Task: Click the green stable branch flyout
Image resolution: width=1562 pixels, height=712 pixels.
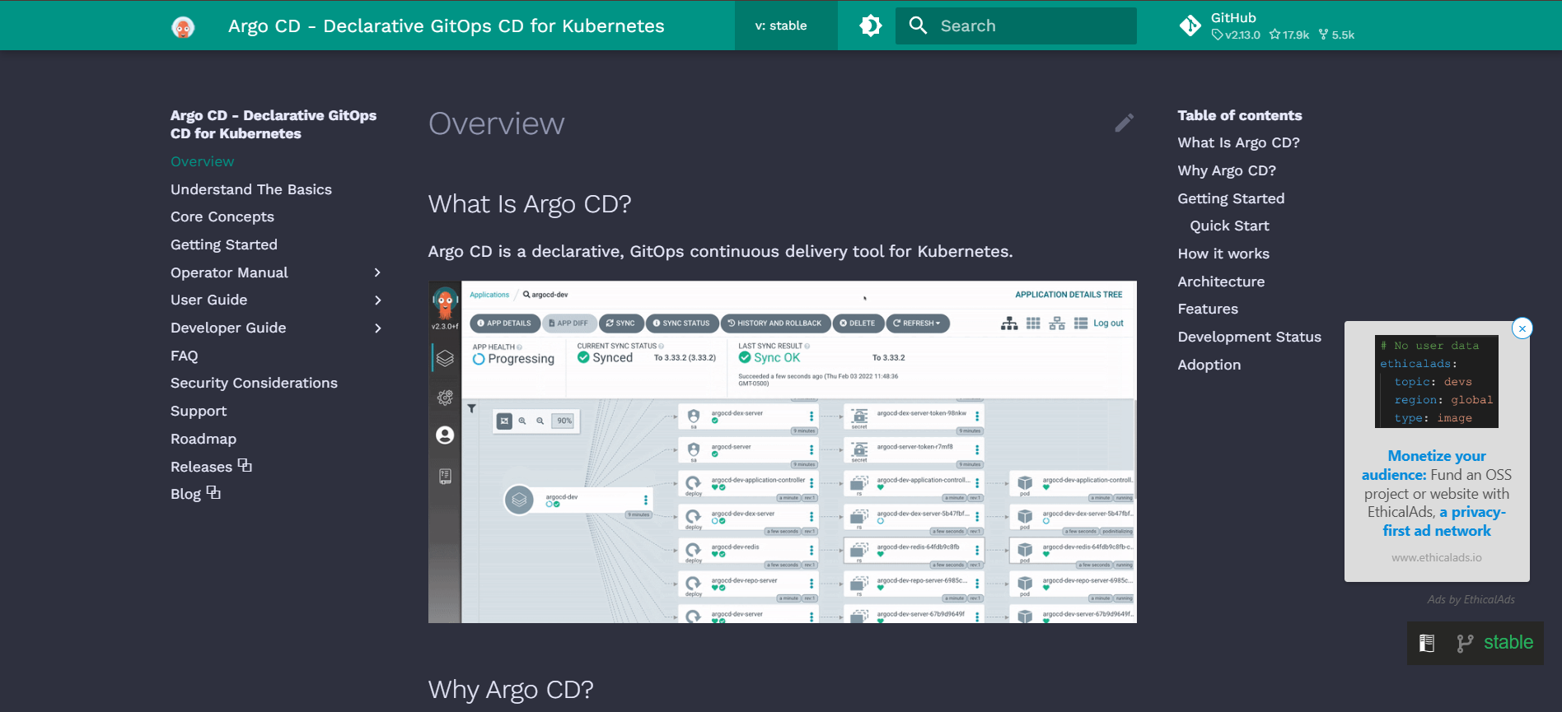Action: (1496, 643)
